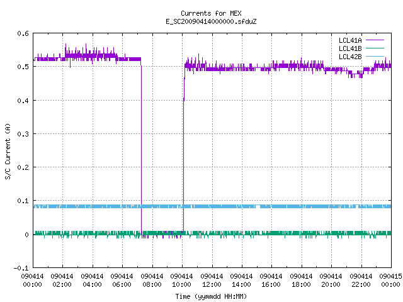This screenshot has height=302, width=403.
Task: Click the purple LCL41A legend line sample
Action: (x=375, y=40)
